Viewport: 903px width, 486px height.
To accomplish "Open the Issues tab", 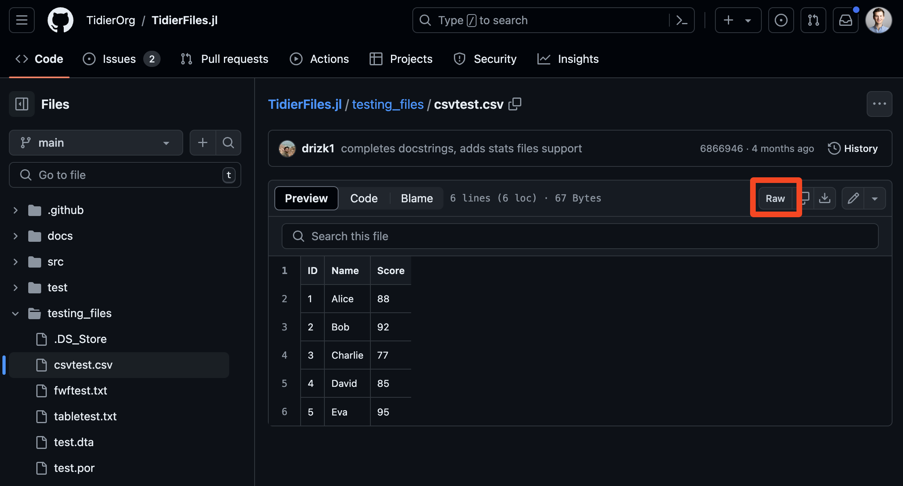I will (119, 59).
